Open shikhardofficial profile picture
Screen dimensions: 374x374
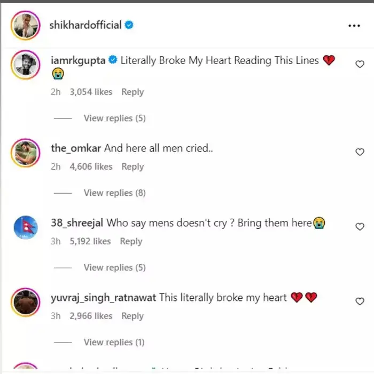click(x=26, y=25)
